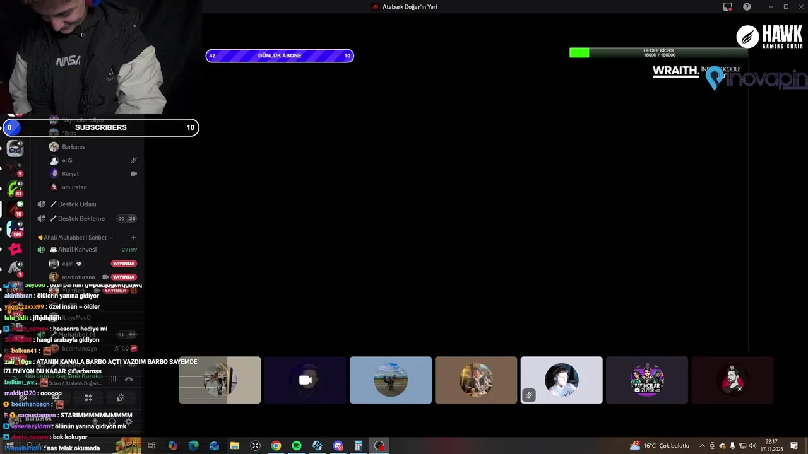Open Google Chrome from the taskbar

tap(276, 446)
